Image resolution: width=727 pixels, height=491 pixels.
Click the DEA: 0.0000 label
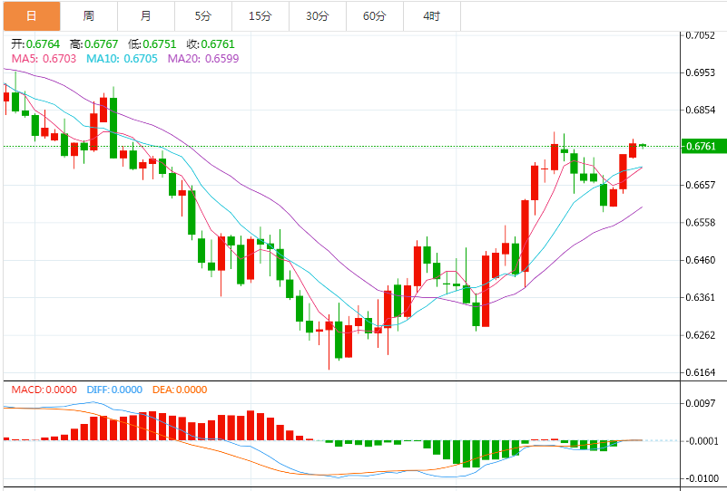click(180, 390)
